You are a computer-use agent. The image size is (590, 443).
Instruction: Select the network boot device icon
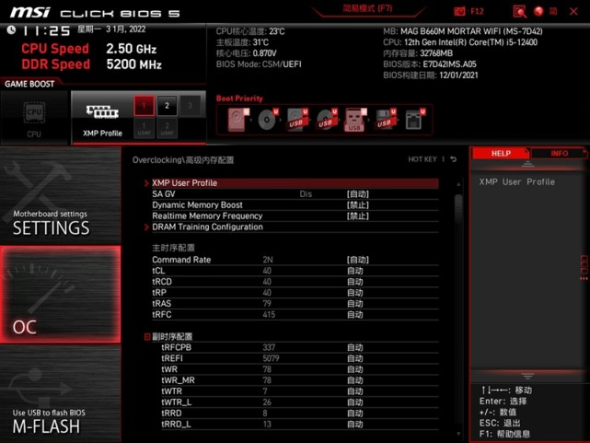(414, 120)
